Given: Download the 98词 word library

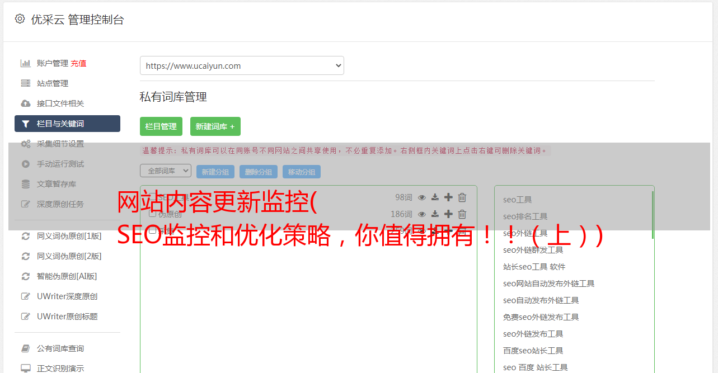Looking at the screenshot, I should [435, 197].
